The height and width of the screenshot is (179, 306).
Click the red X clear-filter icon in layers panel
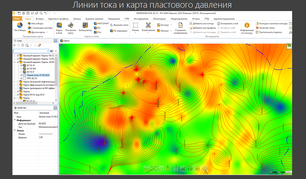[56, 51]
